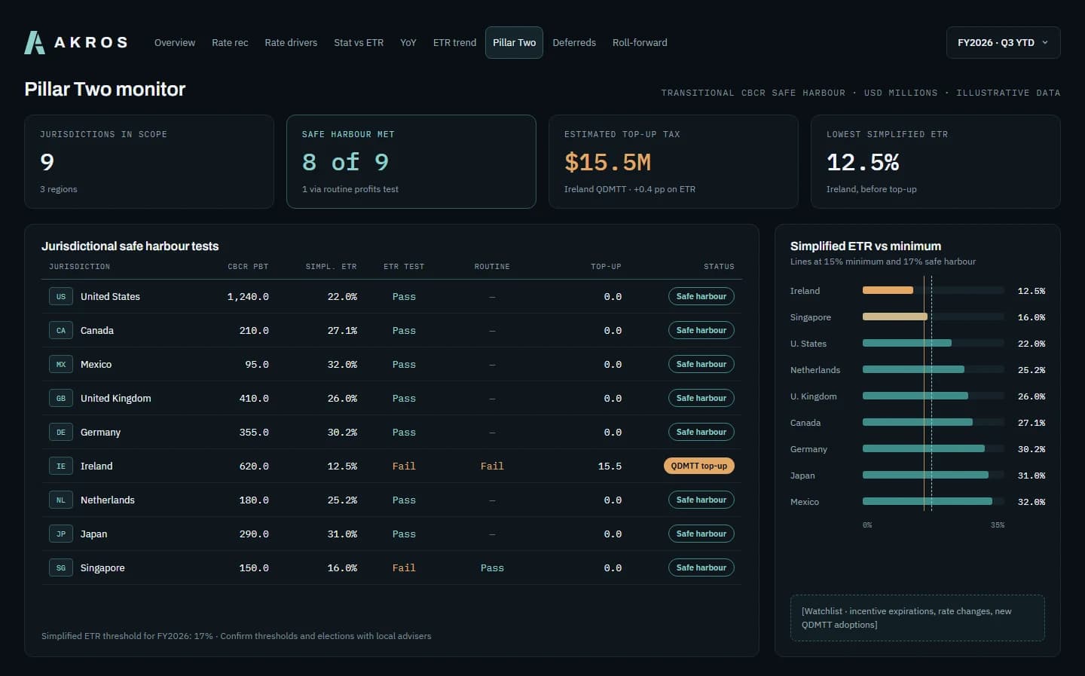Screen dimensions: 1085x676
Task: Select the NL badge for Netherlands
Action: (61, 500)
